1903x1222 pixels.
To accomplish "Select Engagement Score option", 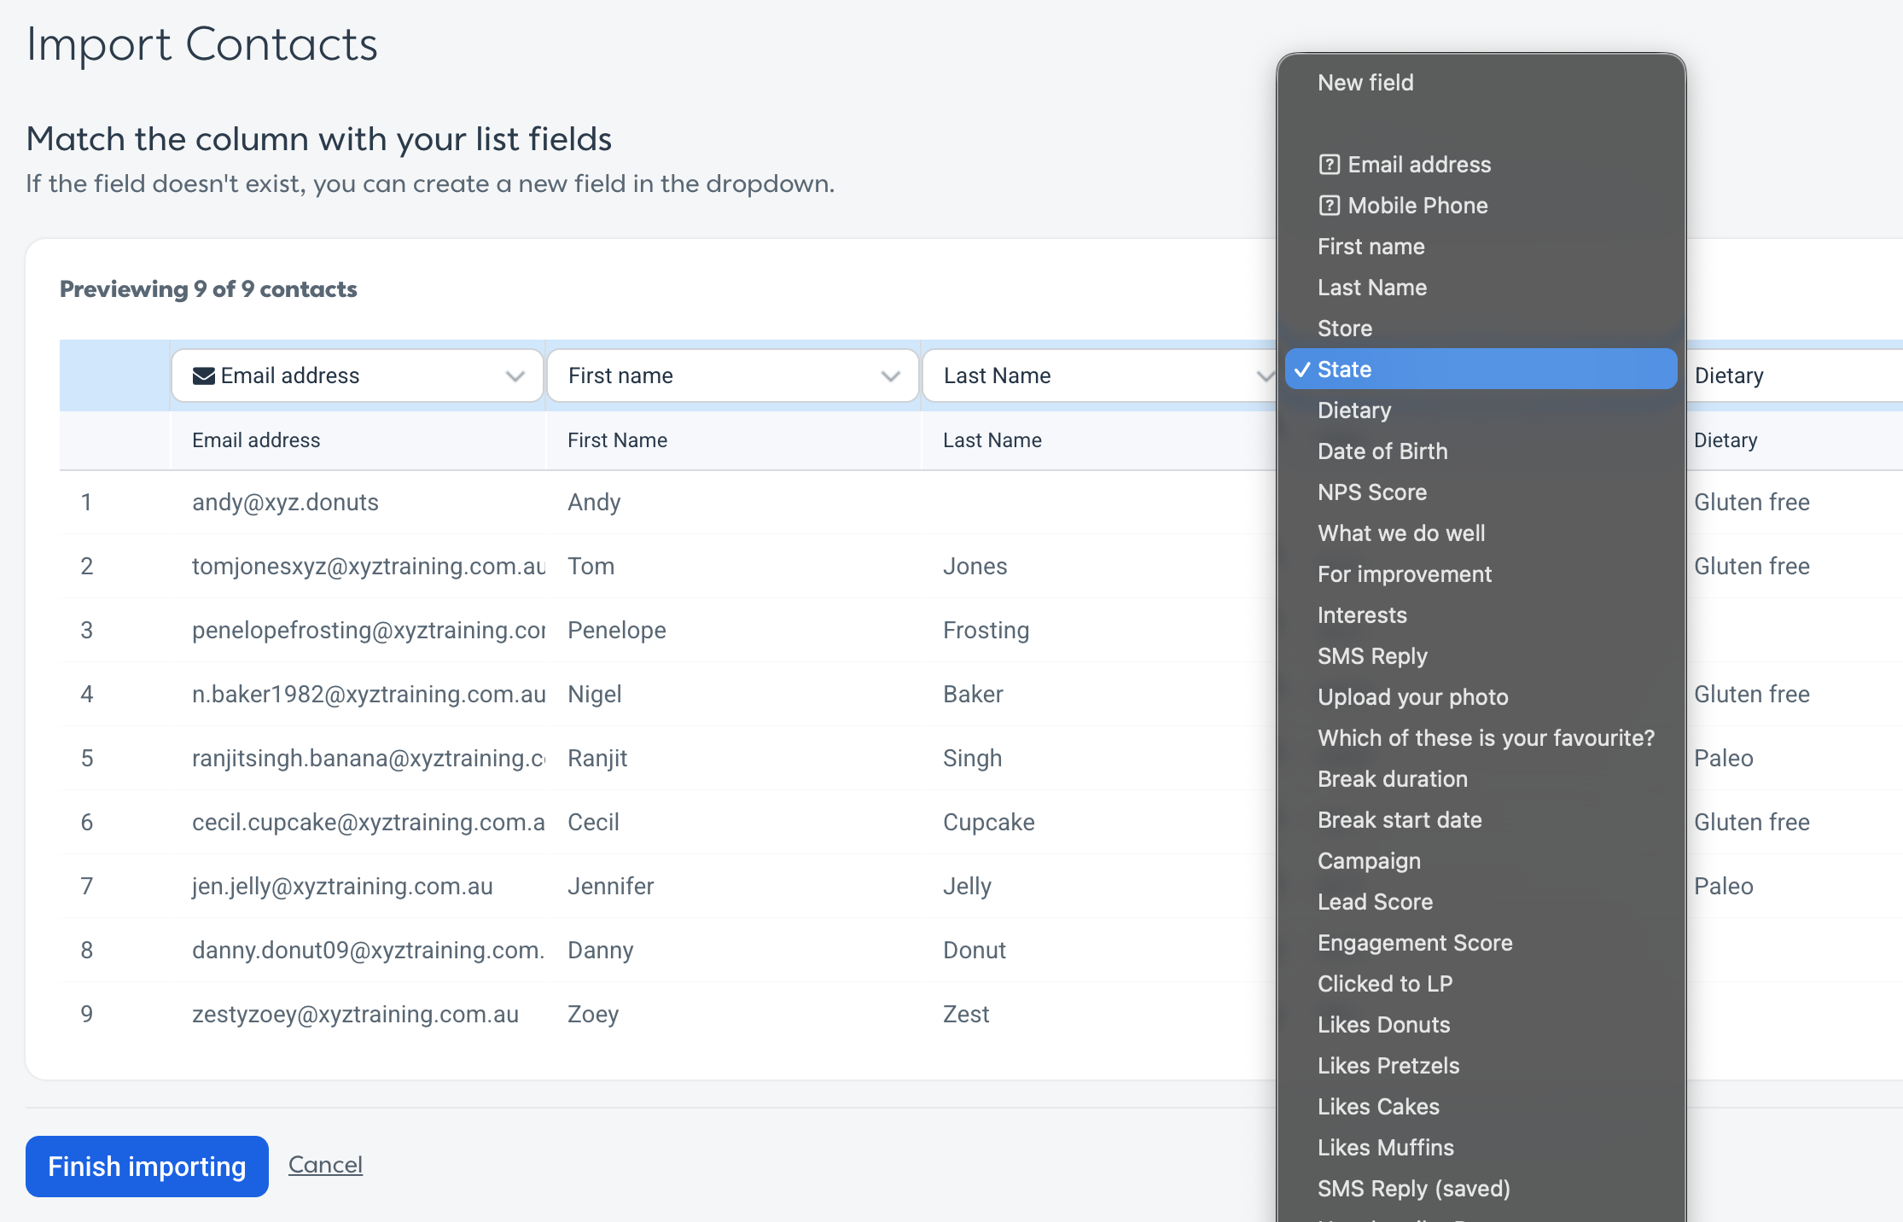I will point(1481,943).
